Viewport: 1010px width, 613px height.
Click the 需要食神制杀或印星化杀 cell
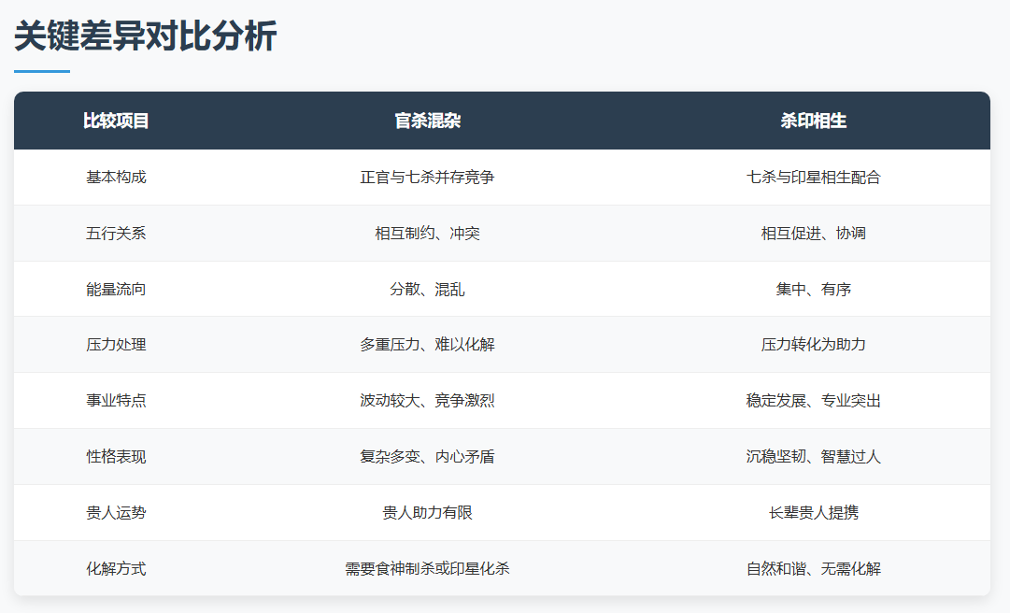[x=427, y=569]
